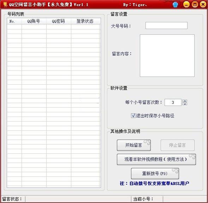Minimize the window with yellow button
Viewport: 208px width, 203px height.
(x=186, y=5)
